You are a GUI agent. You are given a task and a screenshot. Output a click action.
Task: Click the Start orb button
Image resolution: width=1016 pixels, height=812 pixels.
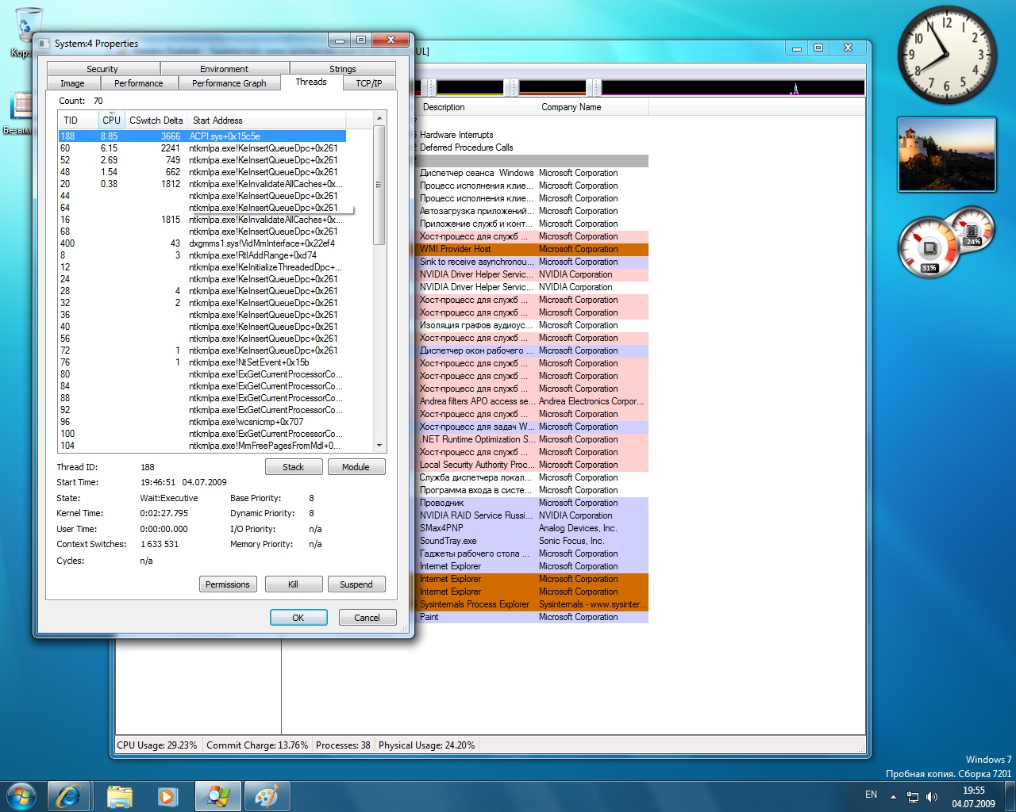click(x=21, y=795)
